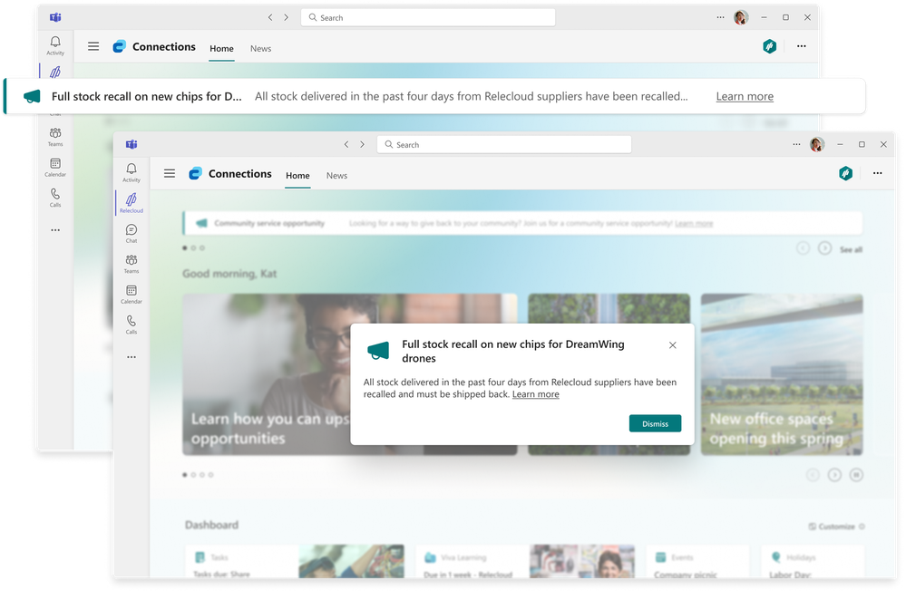Click Learn more link in the recall dialog
The width and height of the screenshot is (906, 591).
[536, 394]
